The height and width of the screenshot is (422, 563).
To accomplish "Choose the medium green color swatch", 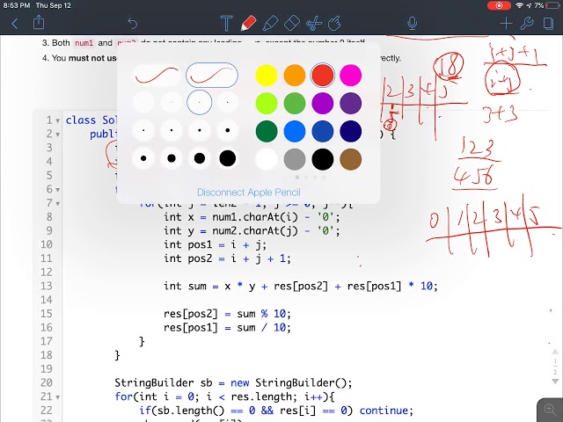I will pyautogui.click(x=295, y=104).
